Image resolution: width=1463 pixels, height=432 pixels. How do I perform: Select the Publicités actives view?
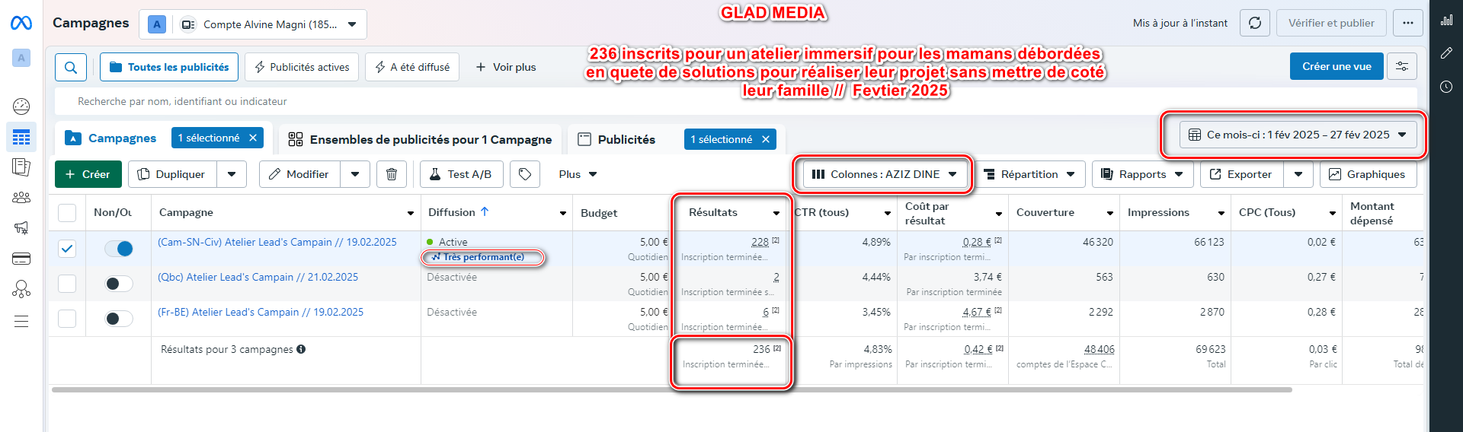click(302, 67)
